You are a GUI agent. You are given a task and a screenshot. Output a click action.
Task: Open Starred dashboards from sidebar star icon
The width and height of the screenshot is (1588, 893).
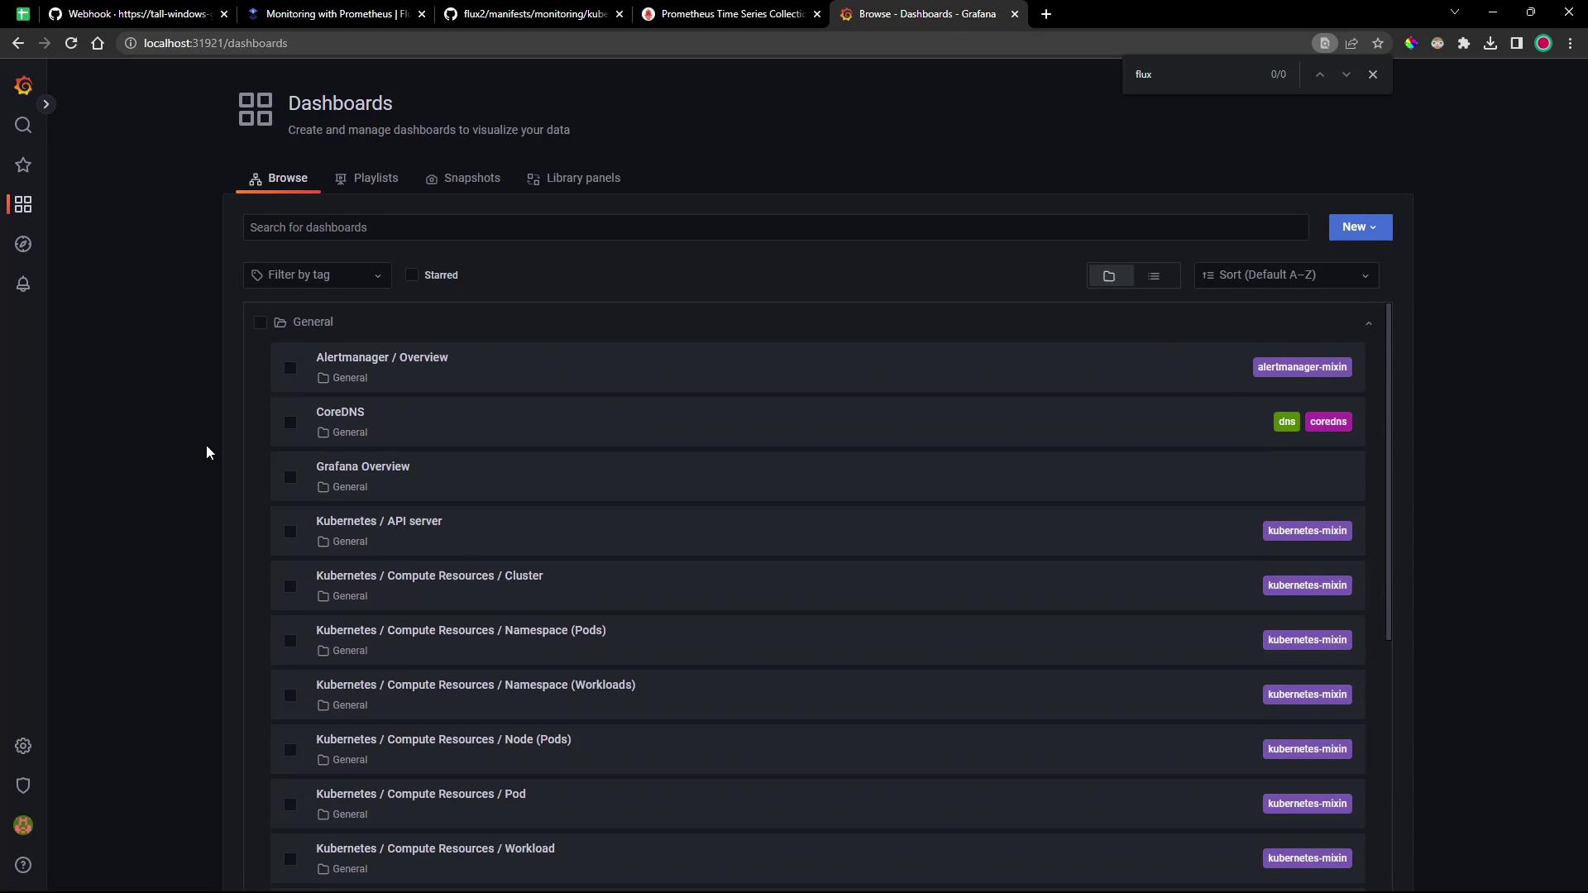tap(23, 165)
